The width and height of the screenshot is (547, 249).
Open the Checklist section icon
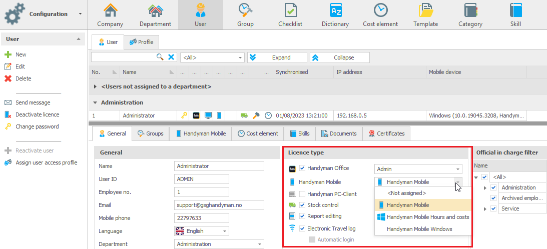pos(290,10)
